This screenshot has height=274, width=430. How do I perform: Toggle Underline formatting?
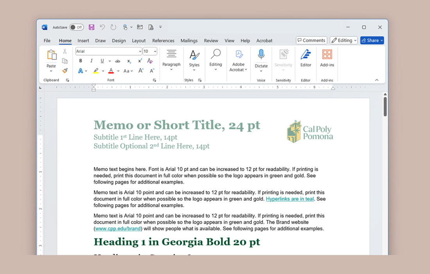click(102, 61)
